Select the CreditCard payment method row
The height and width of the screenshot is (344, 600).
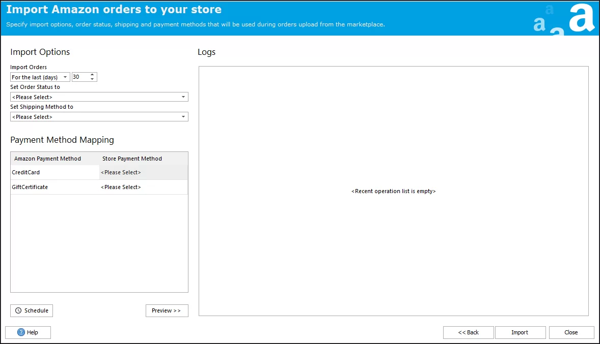(x=54, y=172)
